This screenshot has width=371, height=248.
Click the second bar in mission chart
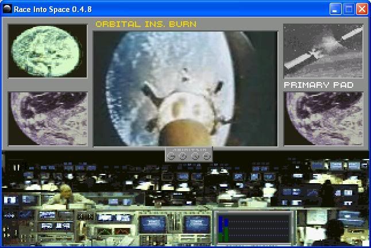coord(226,230)
